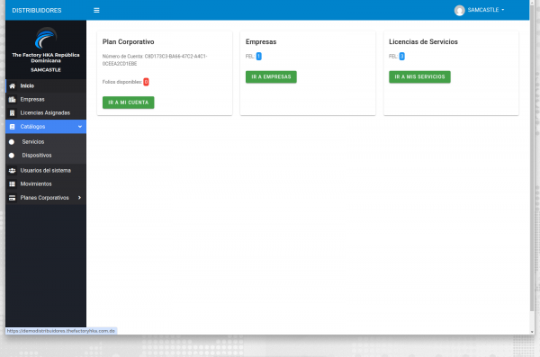Click the circle bullet beside Dispositivos
Viewport: 540px width, 357px height.
pos(12,156)
